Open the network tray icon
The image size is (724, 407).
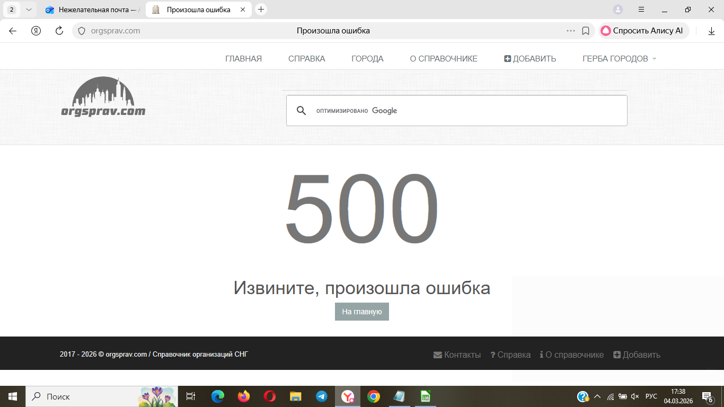(x=611, y=396)
